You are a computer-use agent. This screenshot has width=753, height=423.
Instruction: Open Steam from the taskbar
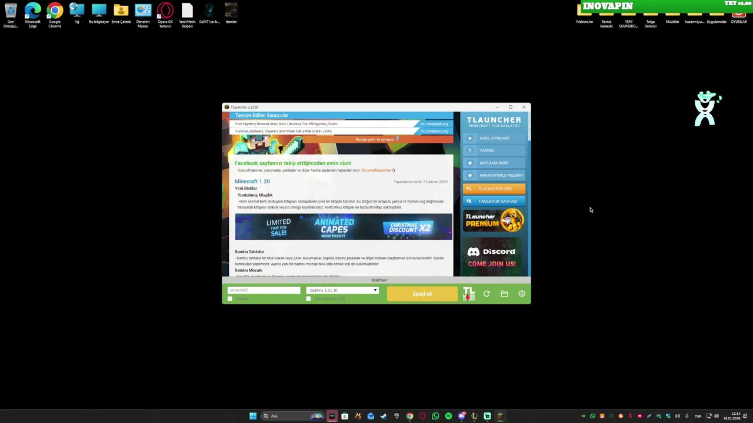click(384, 416)
